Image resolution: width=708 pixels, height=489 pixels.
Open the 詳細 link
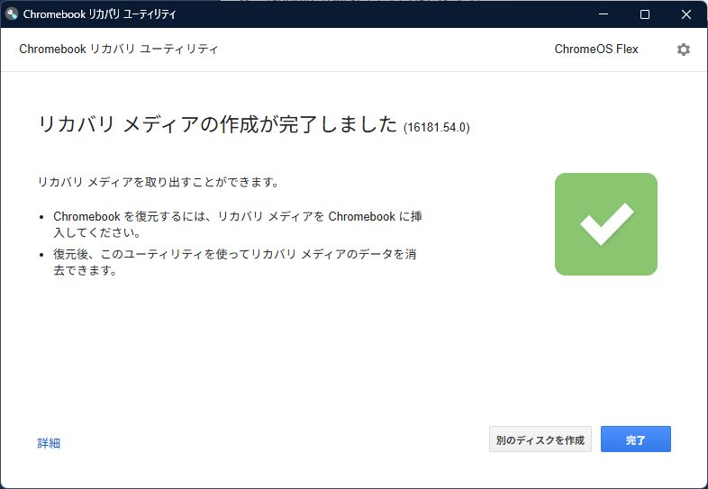pyautogui.click(x=49, y=443)
